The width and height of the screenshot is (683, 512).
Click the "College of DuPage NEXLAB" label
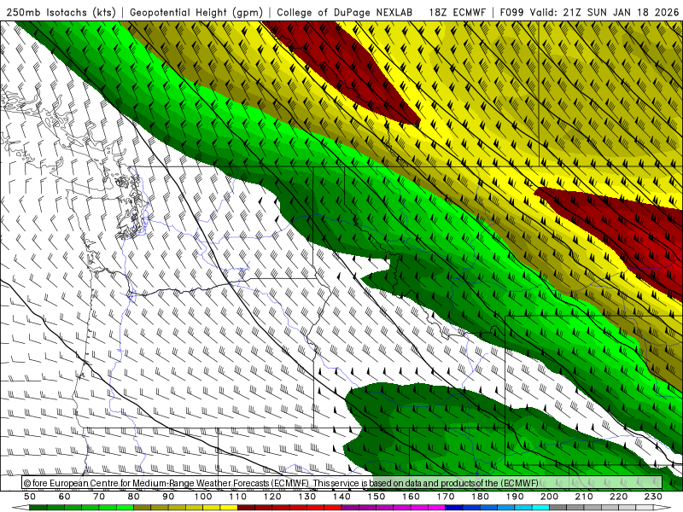tap(345, 13)
